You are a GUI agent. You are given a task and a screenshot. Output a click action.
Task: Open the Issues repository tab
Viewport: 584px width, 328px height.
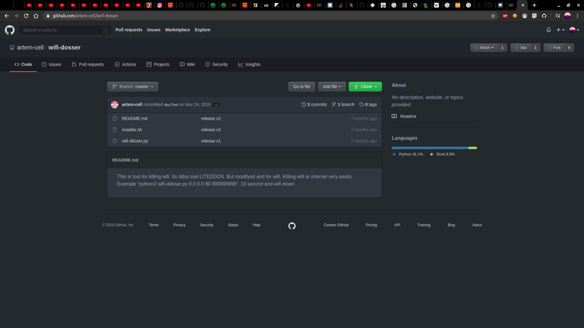coord(51,65)
